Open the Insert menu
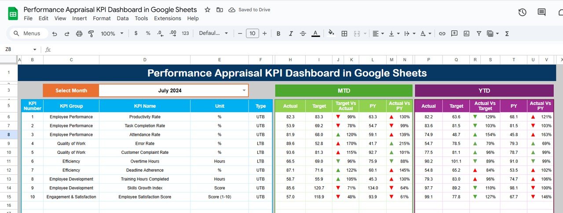The width and height of the screenshot is (563, 213). click(x=80, y=18)
